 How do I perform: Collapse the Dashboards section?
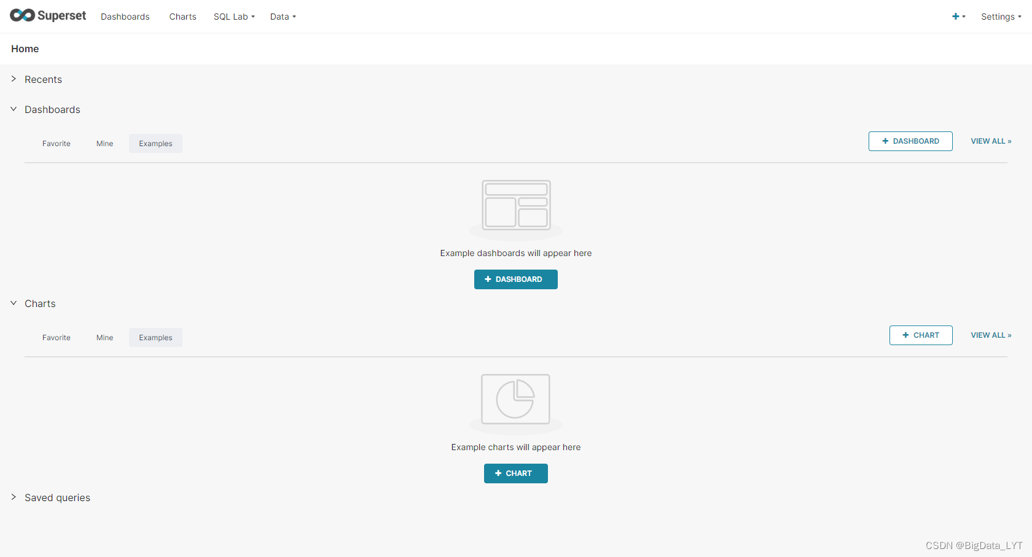[x=14, y=109]
